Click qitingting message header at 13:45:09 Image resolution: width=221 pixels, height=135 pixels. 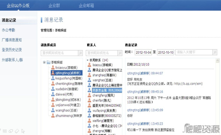click(145, 110)
